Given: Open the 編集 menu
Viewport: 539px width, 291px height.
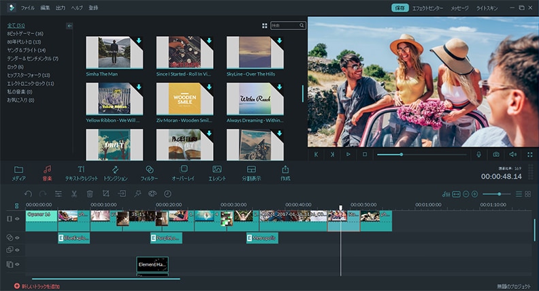Looking at the screenshot, I should (45, 7).
